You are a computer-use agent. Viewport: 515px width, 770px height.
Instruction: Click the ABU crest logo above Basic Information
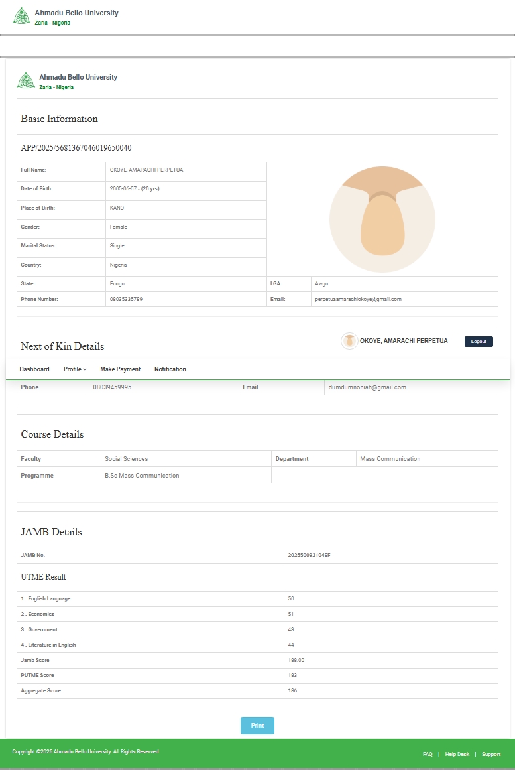point(25,80)
